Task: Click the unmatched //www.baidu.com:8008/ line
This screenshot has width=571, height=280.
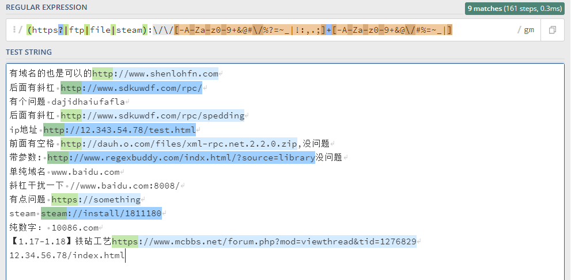Action: pos(124,185)
